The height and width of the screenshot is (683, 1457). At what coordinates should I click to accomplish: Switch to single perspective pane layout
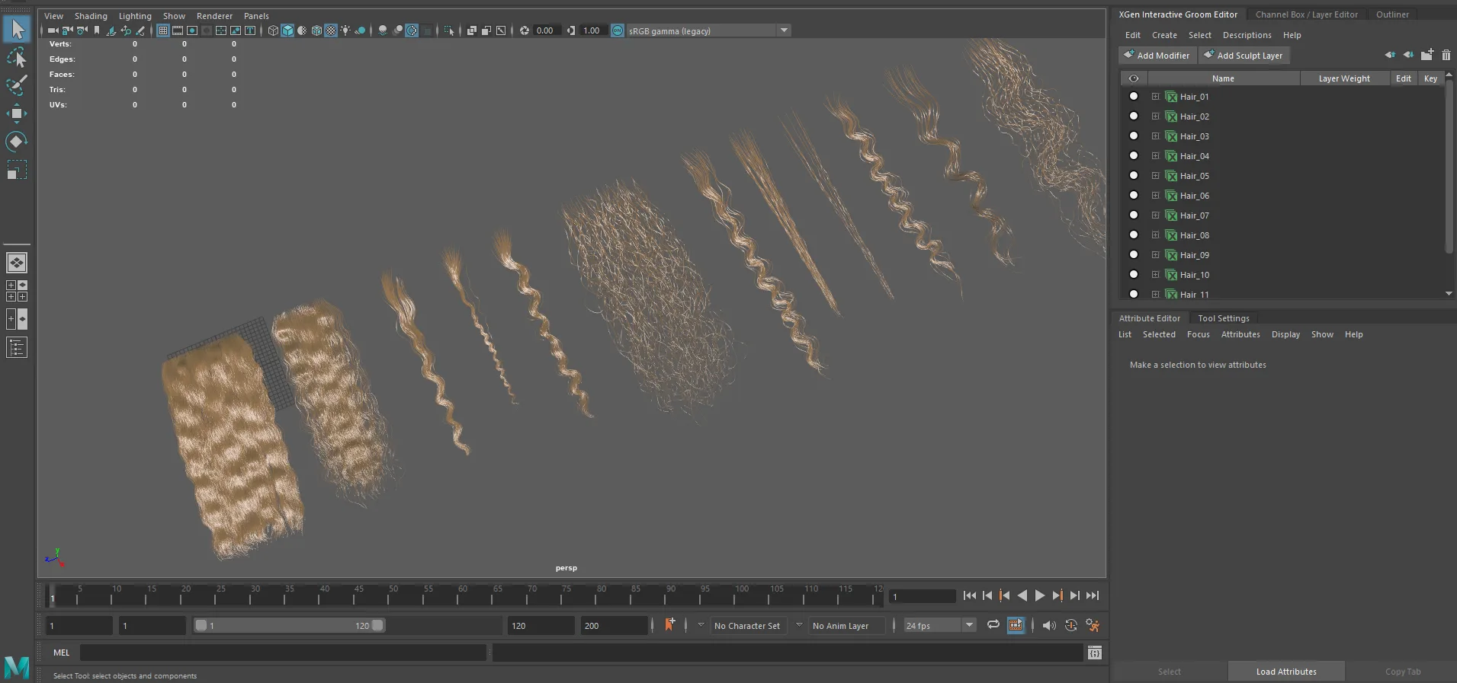coord(17,263)
